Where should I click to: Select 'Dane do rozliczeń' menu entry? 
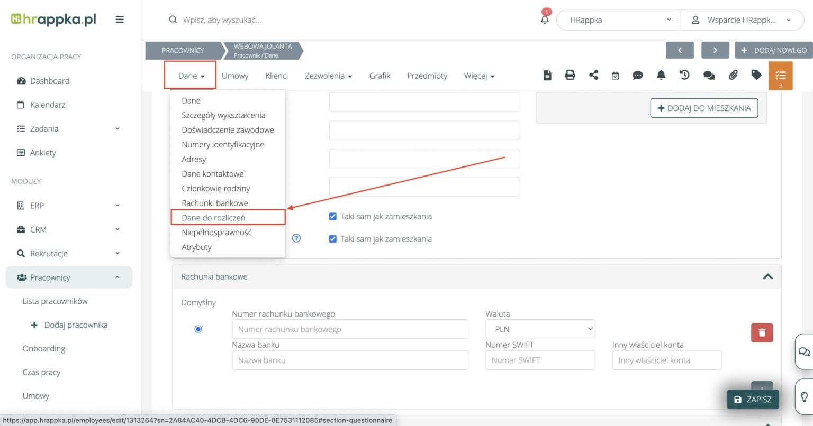(x=213, y=218)
